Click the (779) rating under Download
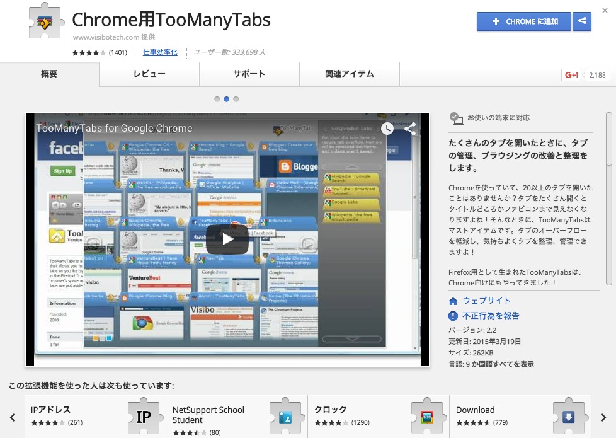 point(500,423)
